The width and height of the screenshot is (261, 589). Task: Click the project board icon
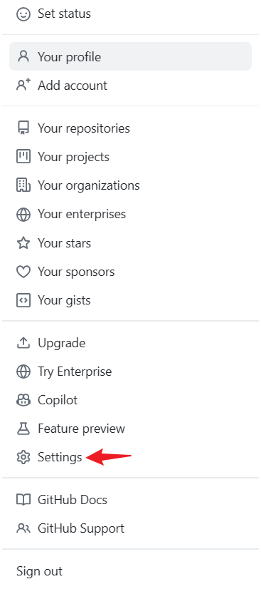(x=23, y=157)
